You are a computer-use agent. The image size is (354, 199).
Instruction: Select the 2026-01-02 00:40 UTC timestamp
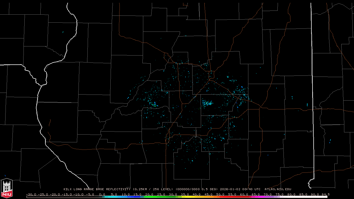pyautogui.click(x=240, y=189)
